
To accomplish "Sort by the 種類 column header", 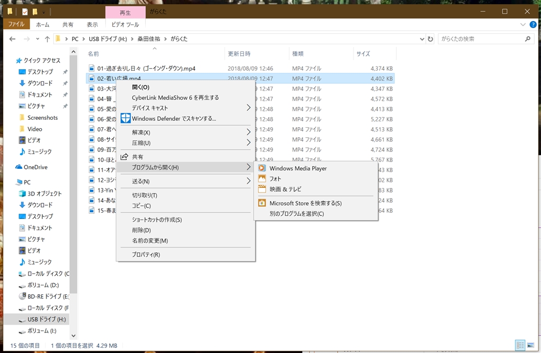I will [321, 53].
